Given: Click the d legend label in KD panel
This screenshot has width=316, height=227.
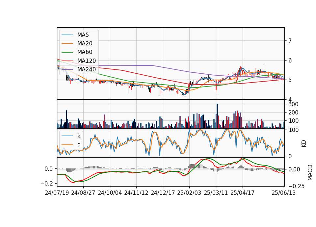Looking at the screenshot, I should (x=79, y=144).
